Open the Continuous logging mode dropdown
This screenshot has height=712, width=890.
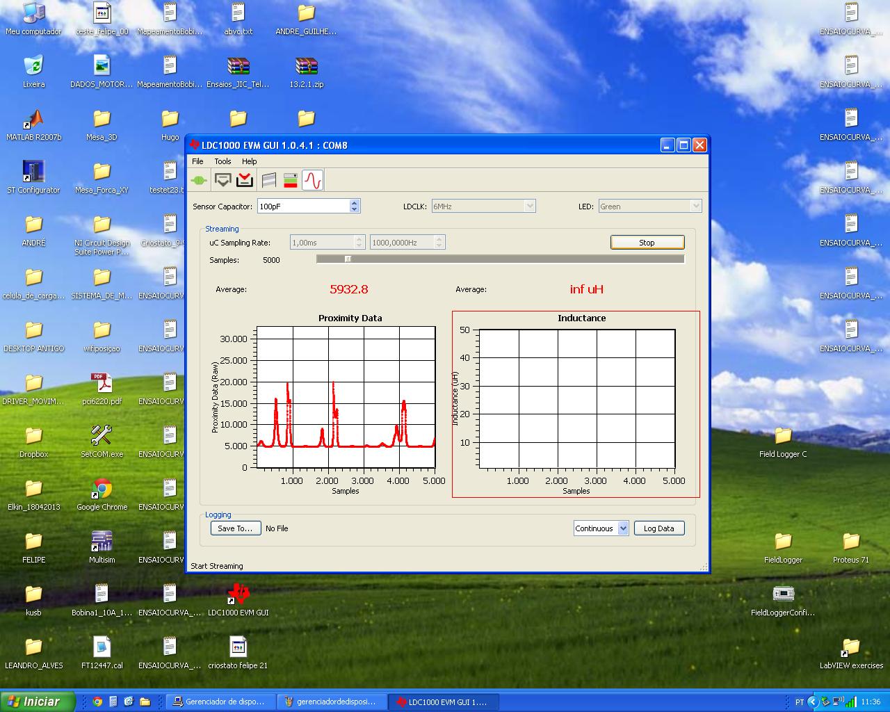tap(623, 528)
